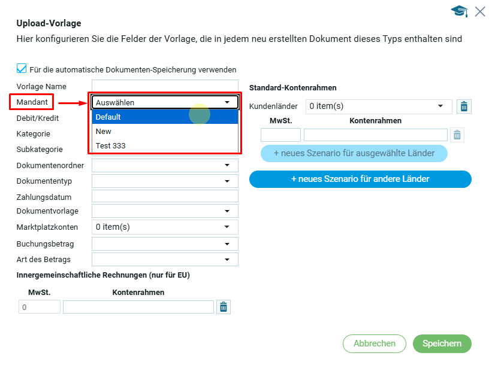The image size is (492, 365).
Task: Uncheck automatic Dokumenten-Speicherung checkbox
Action: 22,69
